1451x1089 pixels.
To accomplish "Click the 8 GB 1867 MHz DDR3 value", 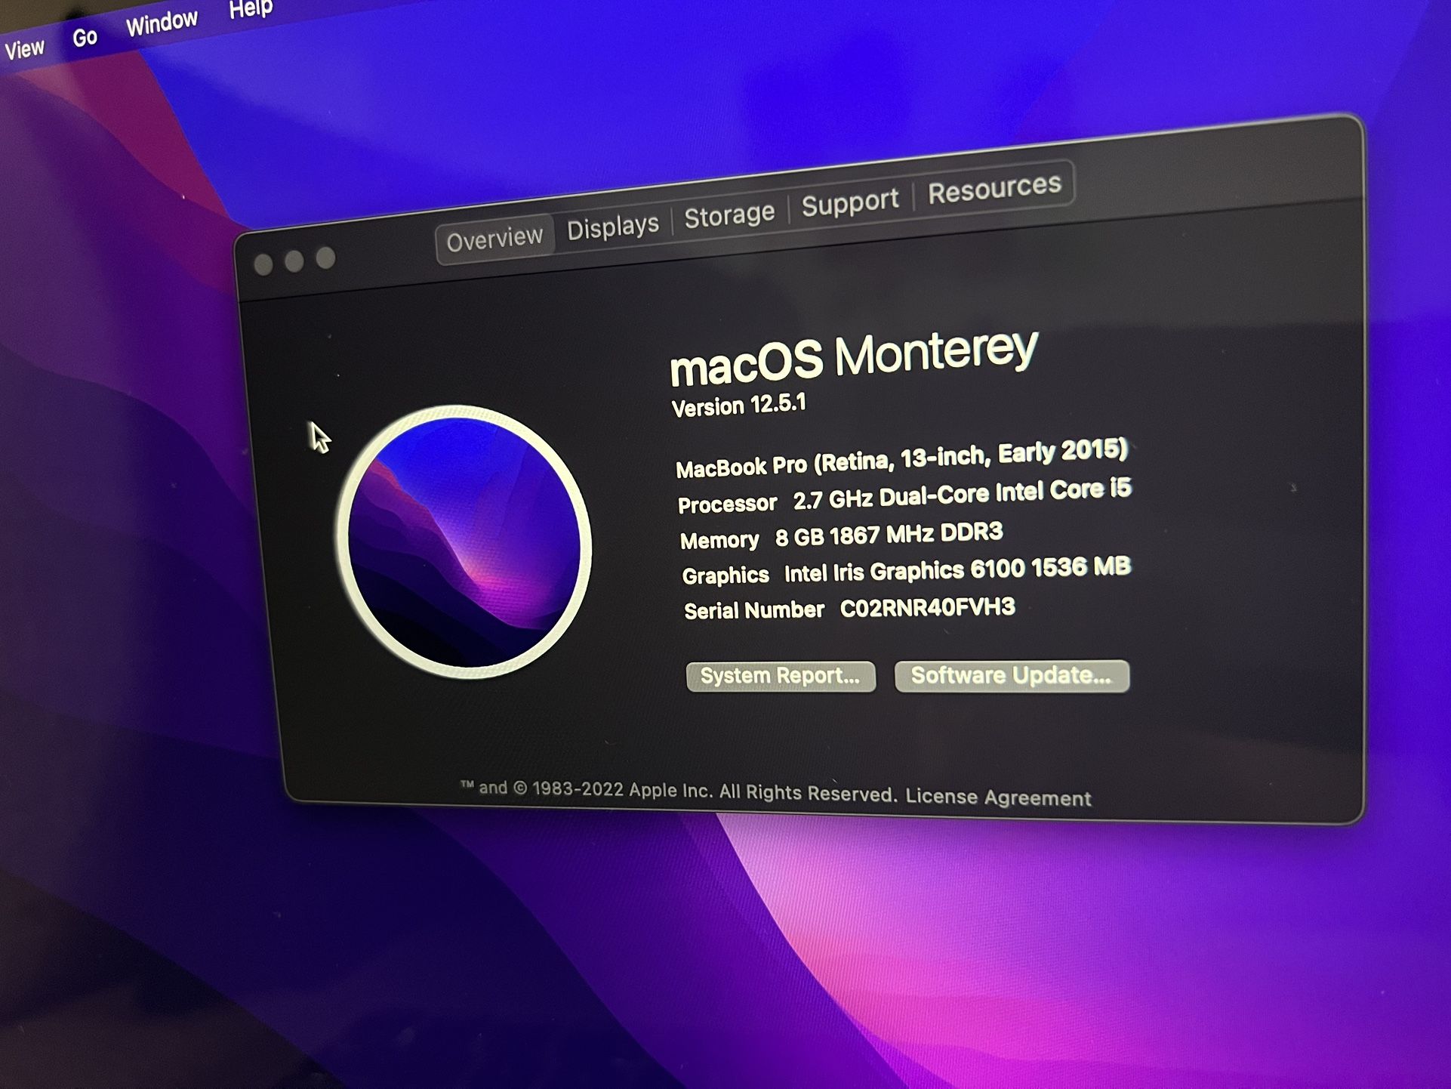I will pyautogui.click(x=889, y=535).
